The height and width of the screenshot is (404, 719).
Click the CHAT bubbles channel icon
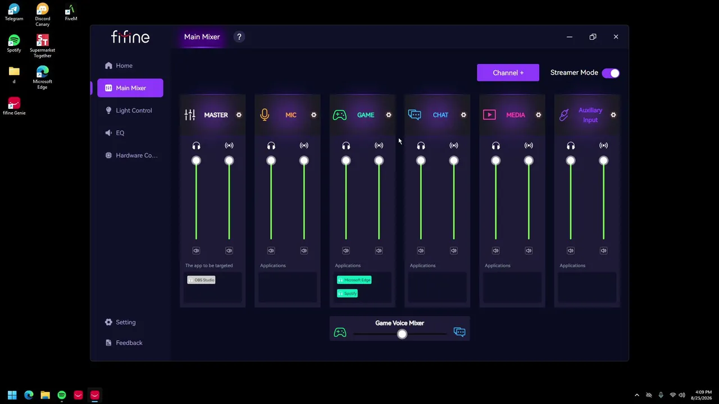pyautogui.click(x=415, y=114)
